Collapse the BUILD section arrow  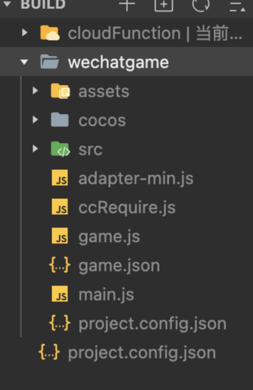(7, 4)
